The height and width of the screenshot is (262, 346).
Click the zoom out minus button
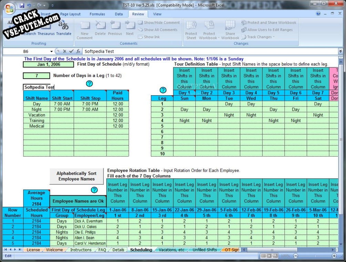pyautogui.click(x=296, y=256)
